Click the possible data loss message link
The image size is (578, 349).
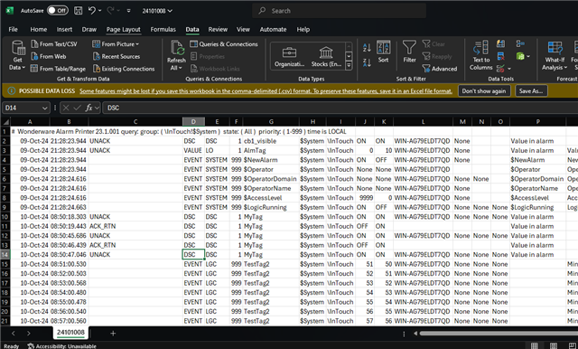pyautogui.click(x=266, y=90)
